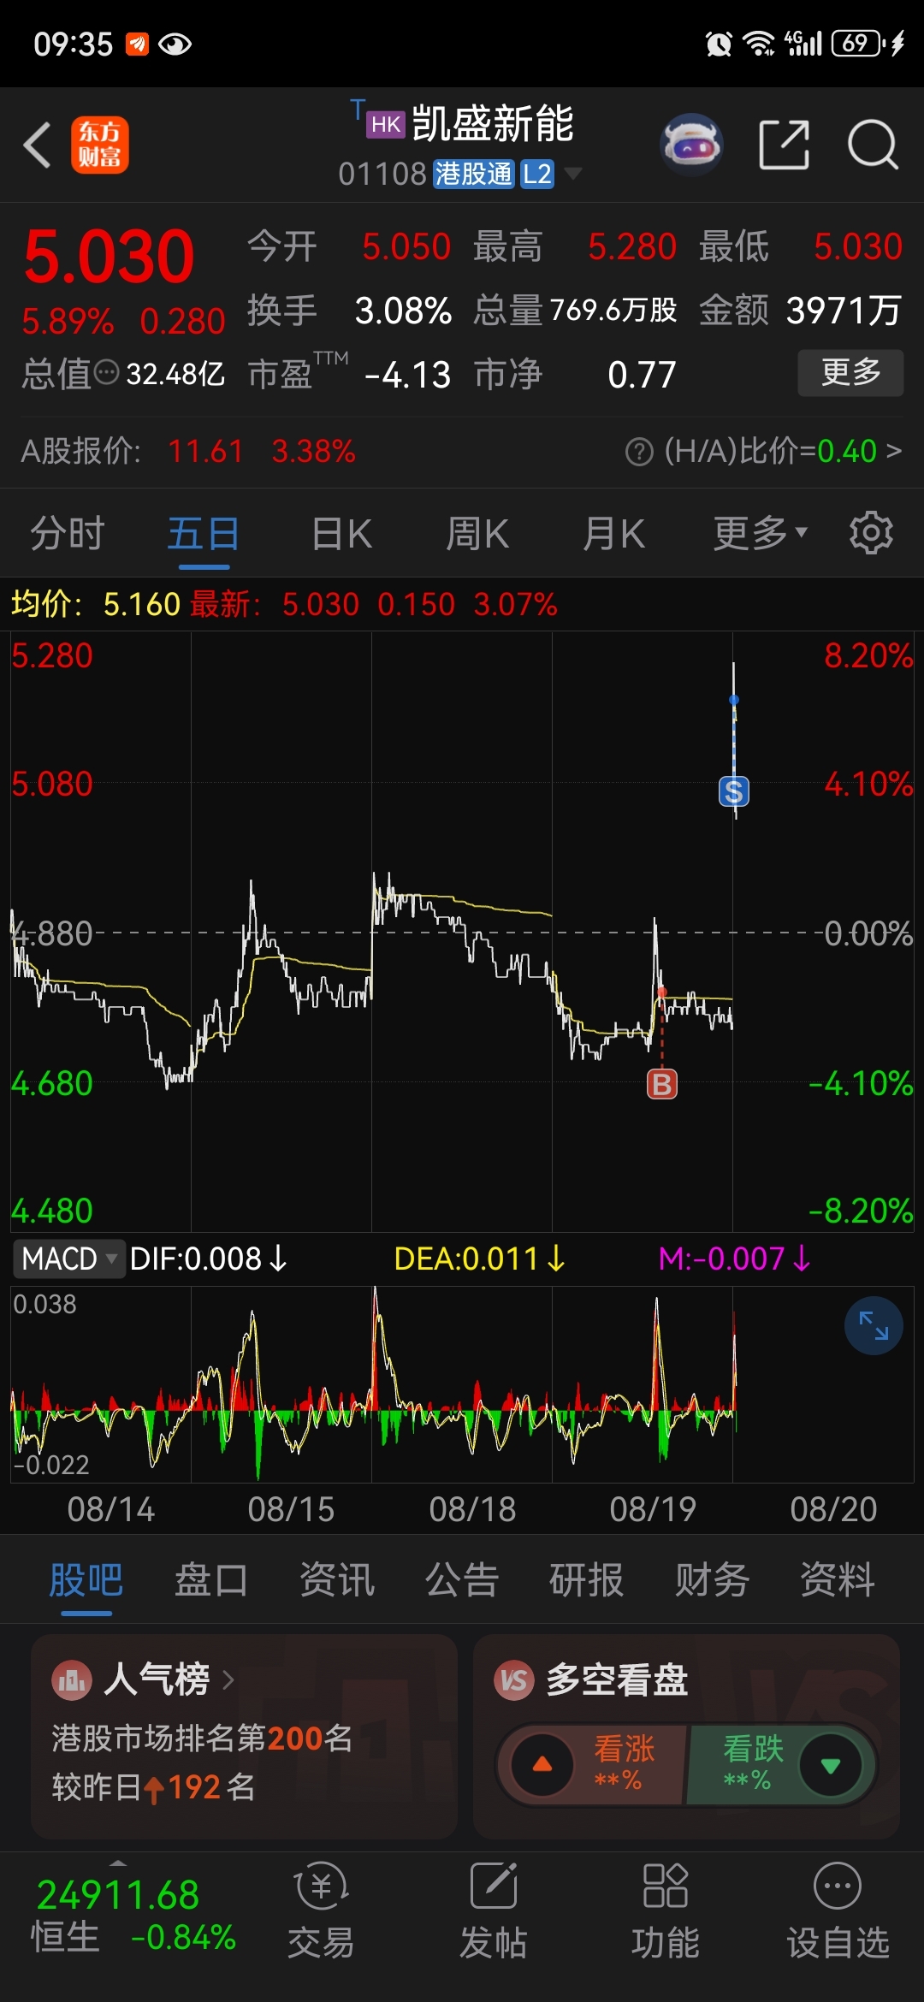Select the 股吧 tab

(x=86, y=1579)
